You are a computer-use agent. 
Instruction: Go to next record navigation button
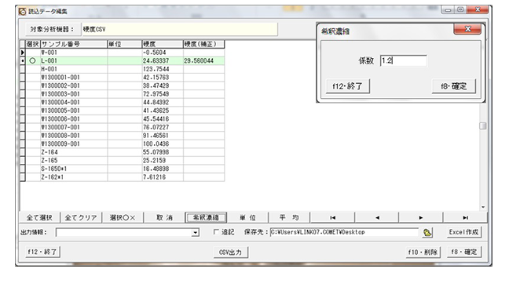[421, 218]
